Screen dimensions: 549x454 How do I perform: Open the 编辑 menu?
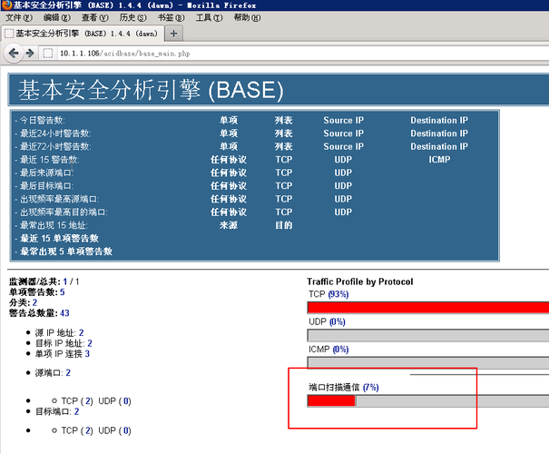tap(57, 17)
